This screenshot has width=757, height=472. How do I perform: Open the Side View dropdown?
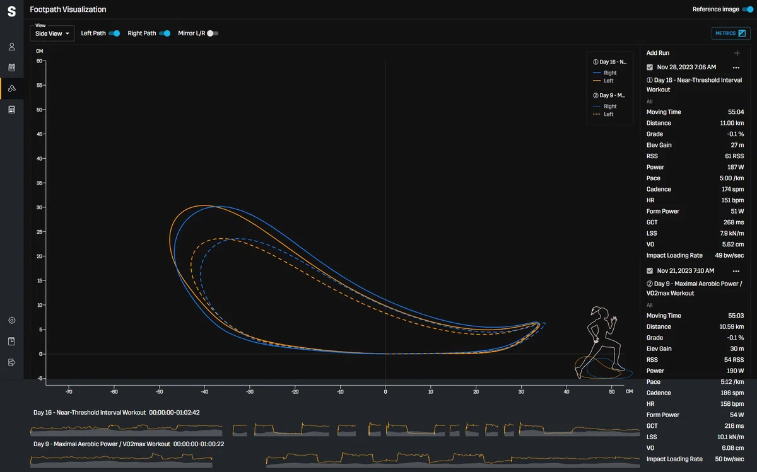pyautogui.click(x=52, y=33)
